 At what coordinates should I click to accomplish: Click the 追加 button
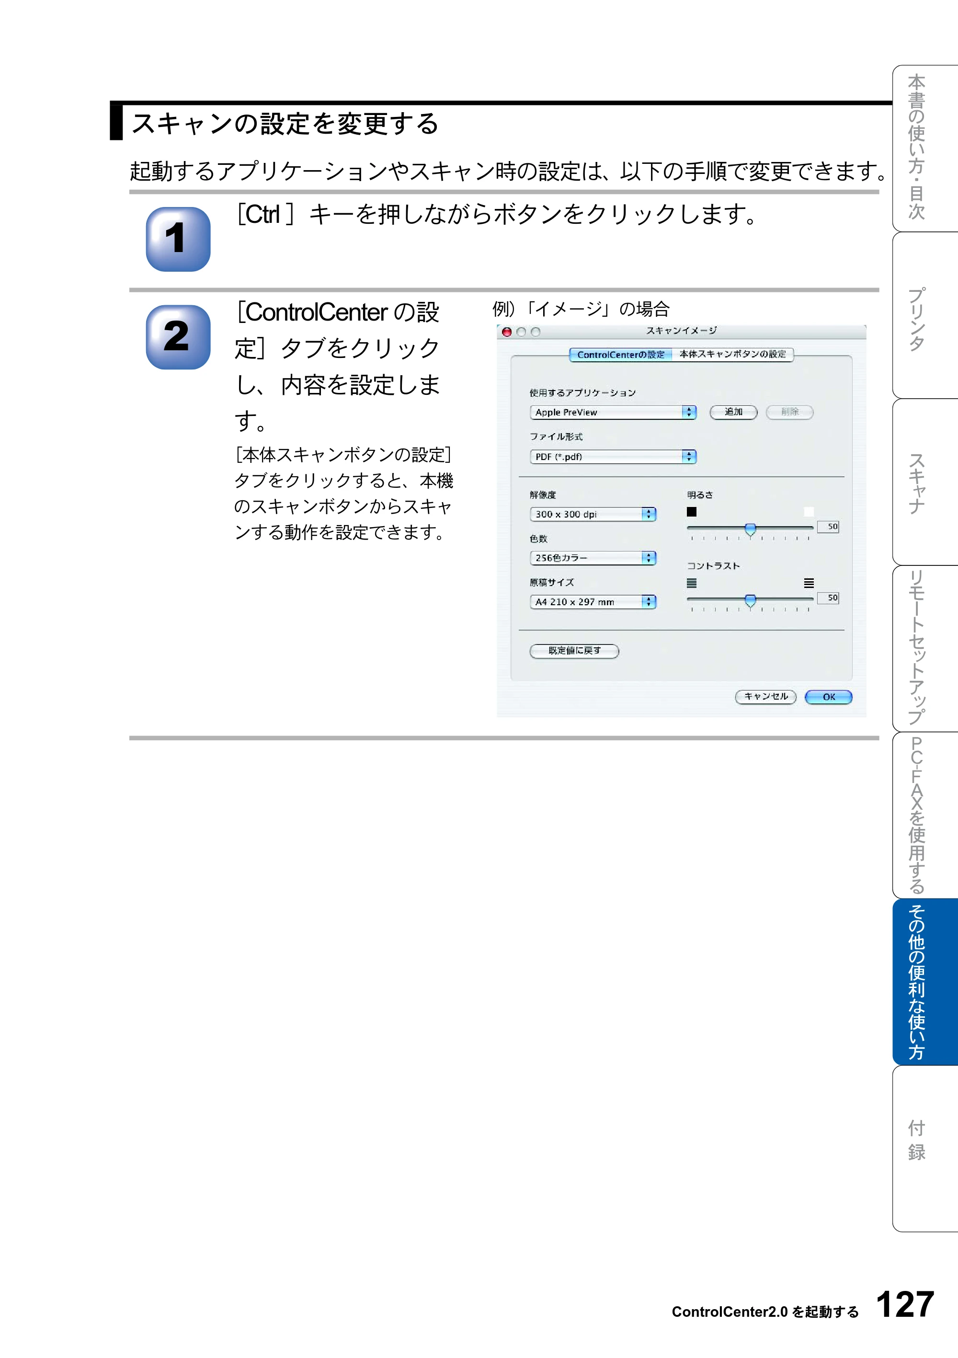tap(733, 412)
